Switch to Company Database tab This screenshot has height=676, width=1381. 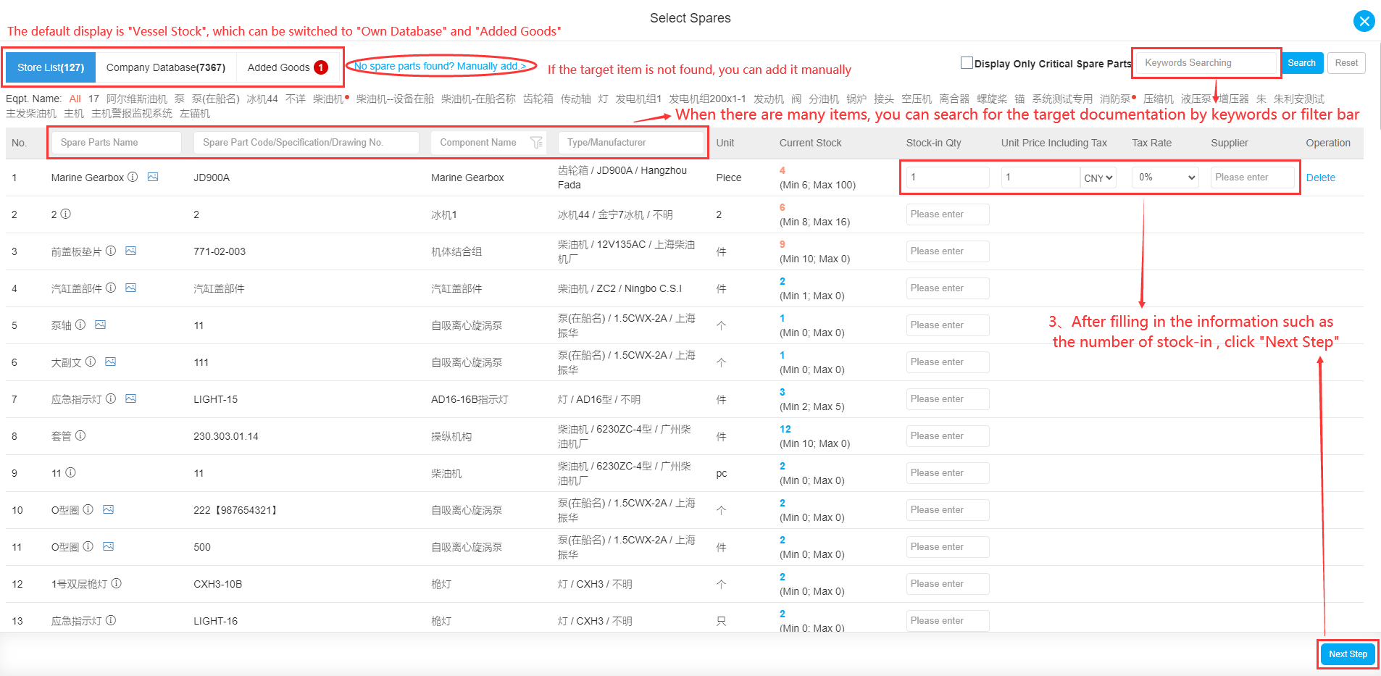pos(166,67)
